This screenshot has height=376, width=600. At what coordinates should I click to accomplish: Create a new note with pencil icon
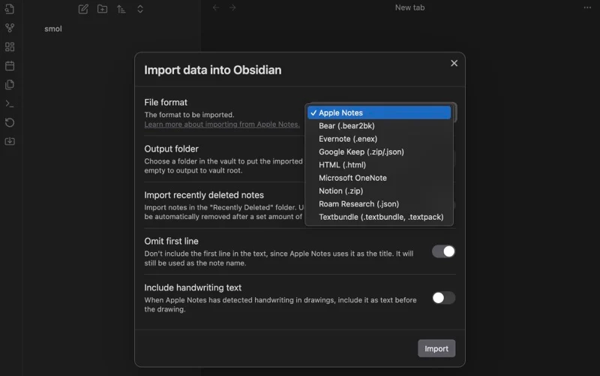click(83, 9)
